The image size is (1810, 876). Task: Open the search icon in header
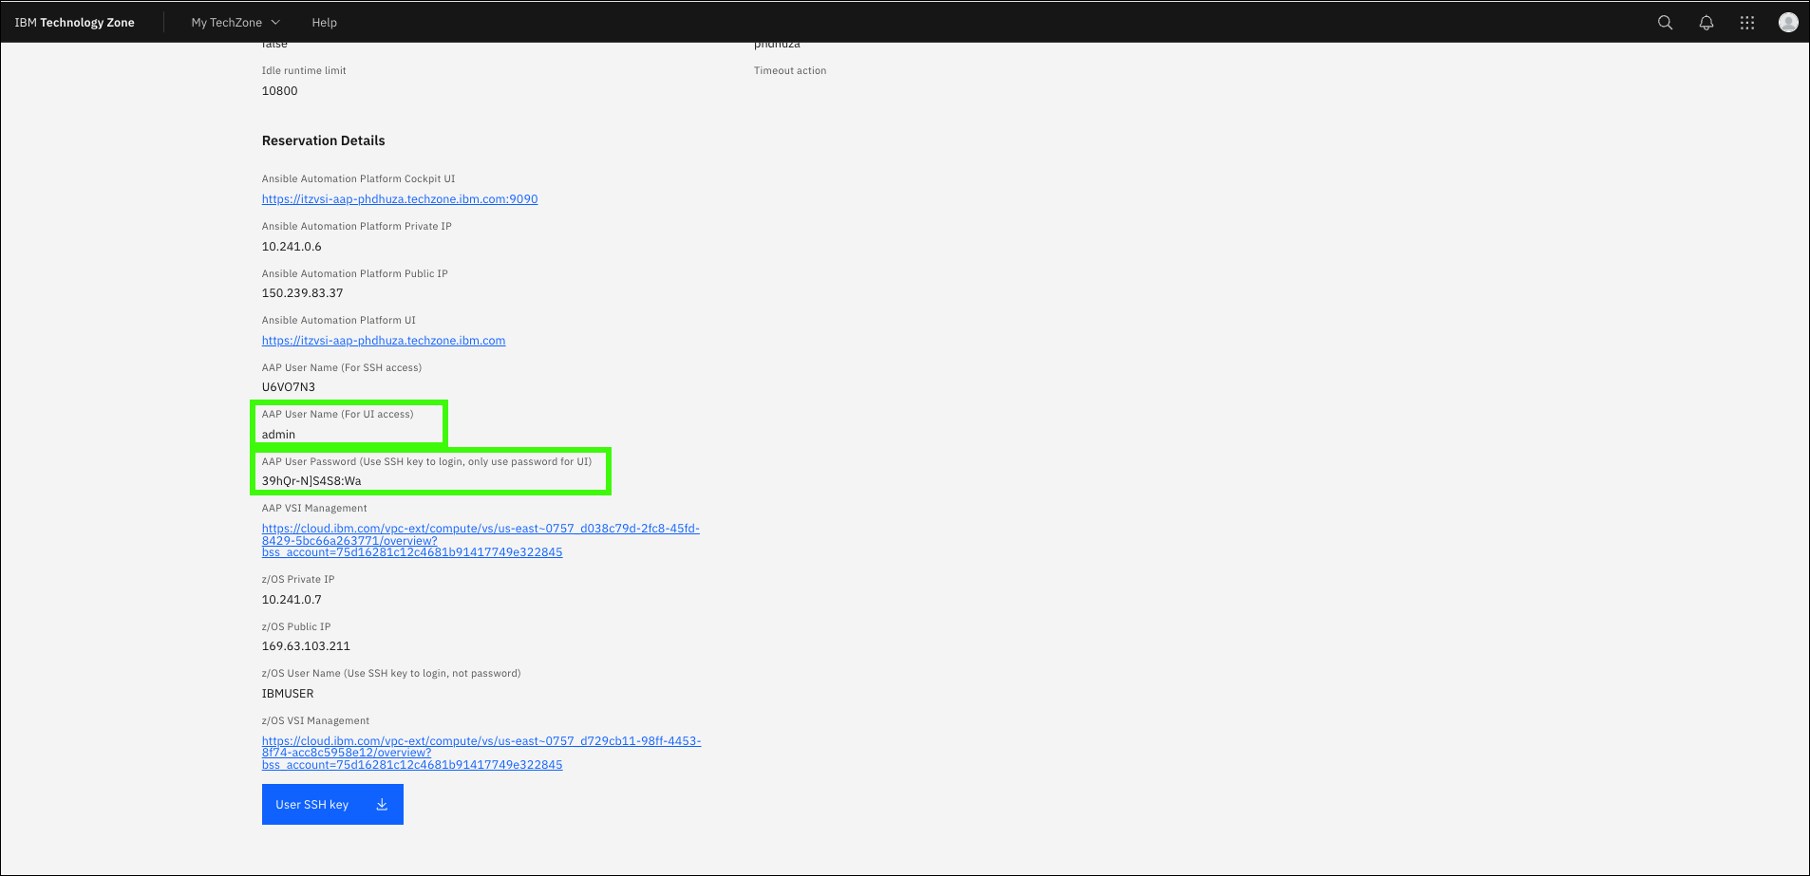click(x=1665, y=23)
